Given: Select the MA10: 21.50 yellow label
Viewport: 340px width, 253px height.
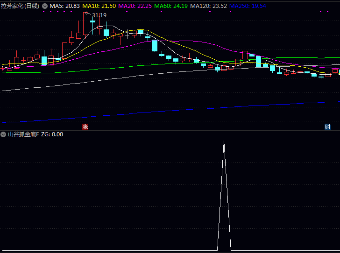Looking at the screenshot, I should click(x=99, y=6).
